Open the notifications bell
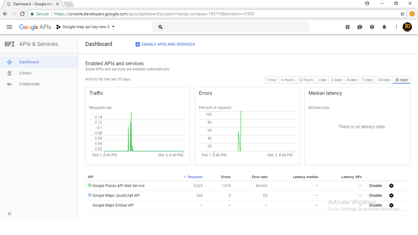The height and width of the screenshot is (235, 418). [x=384, y=27]
